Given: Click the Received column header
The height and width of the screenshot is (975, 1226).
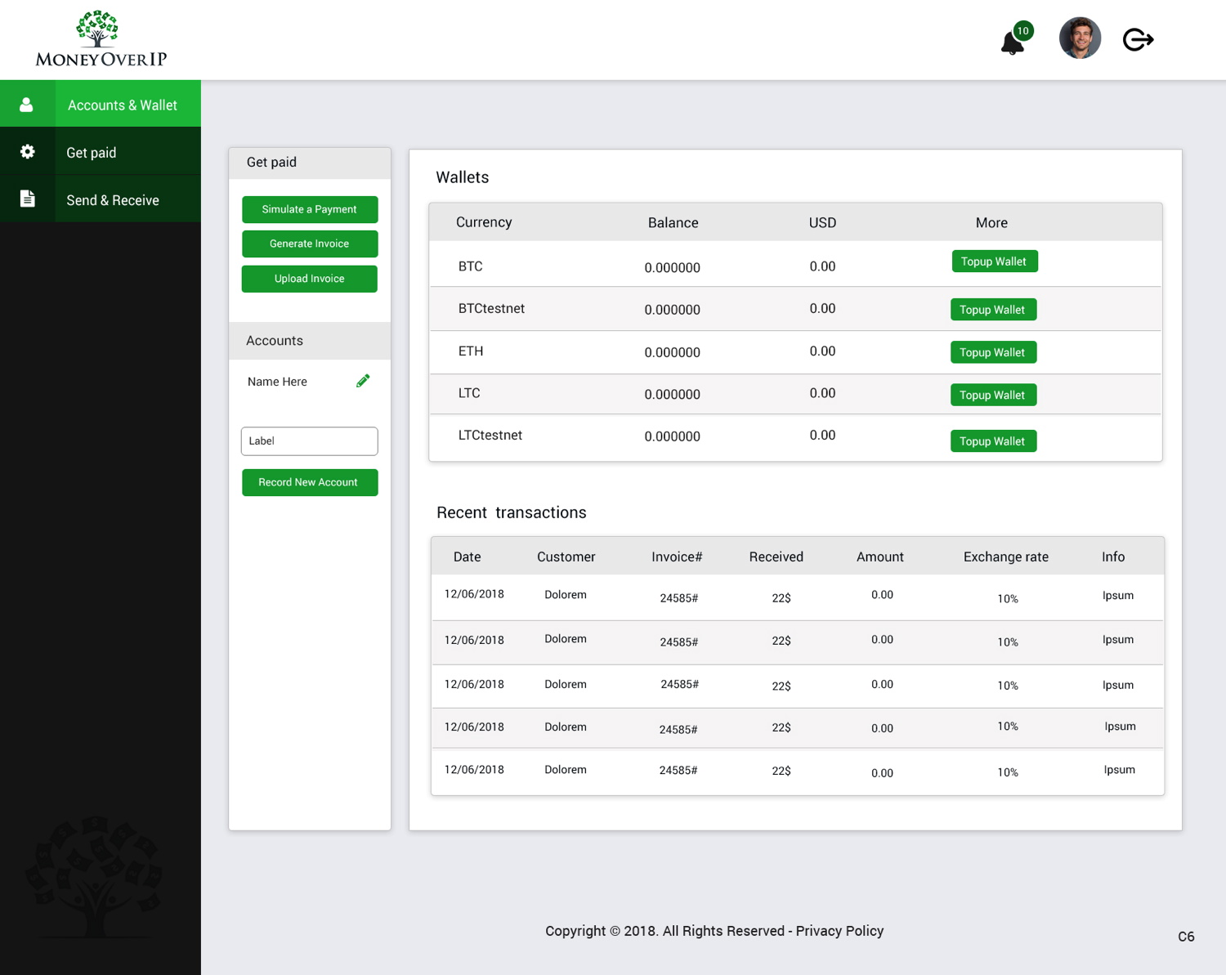Looking at the screenshot, I should 776,557.
